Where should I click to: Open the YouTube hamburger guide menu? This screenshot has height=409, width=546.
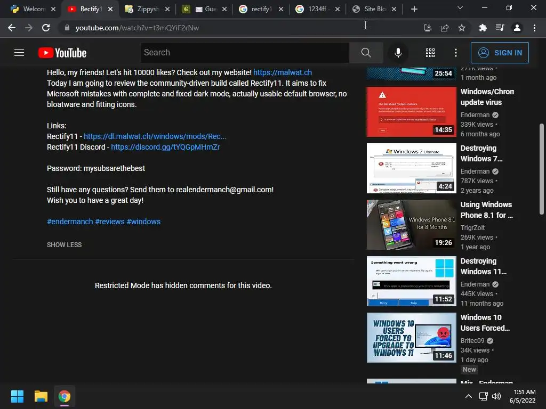coord(19,53)
